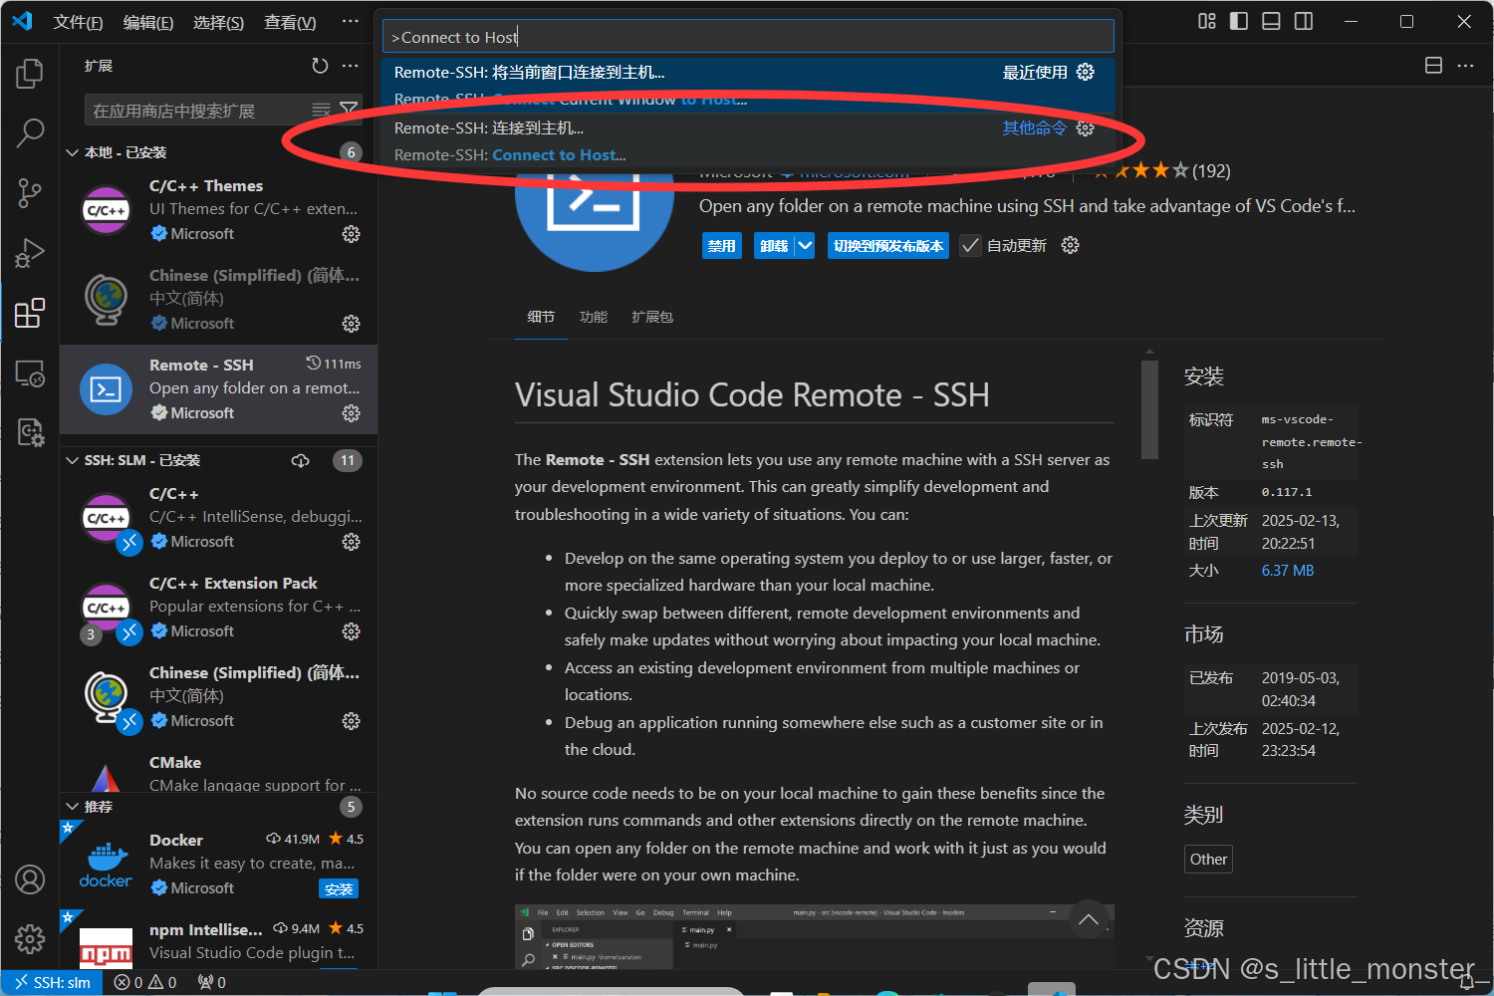This screenshot has height=996, width=1494.
Task: Open the 文件(F) menu
Action: 78,22
